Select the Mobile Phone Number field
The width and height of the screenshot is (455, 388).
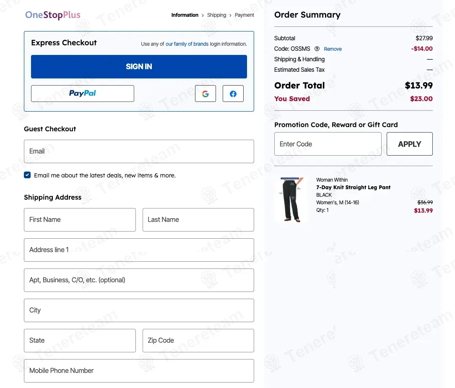(139, 371)
